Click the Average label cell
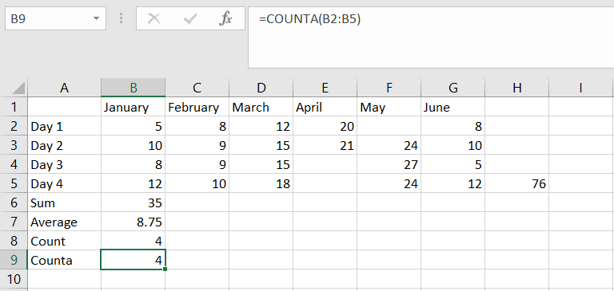614x291 pixels. (x=64, y=222)
